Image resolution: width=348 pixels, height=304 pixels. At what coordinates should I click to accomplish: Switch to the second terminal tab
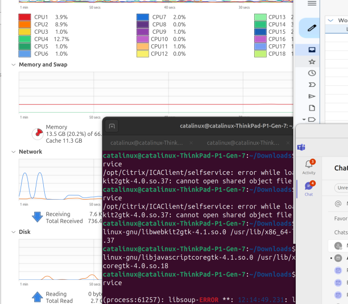pyautogui.click(x=243, y=143)
